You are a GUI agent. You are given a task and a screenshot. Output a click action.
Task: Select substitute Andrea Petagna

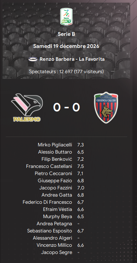click(54, 224)
